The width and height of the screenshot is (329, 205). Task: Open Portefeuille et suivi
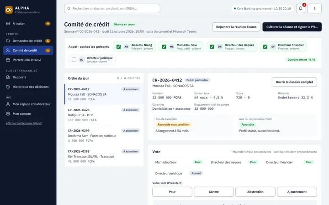28,60
